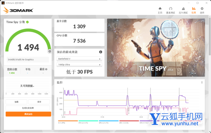Click the Time Spy preview thumbnail image
The image size is (211, 133).
[x=156, y=47]
